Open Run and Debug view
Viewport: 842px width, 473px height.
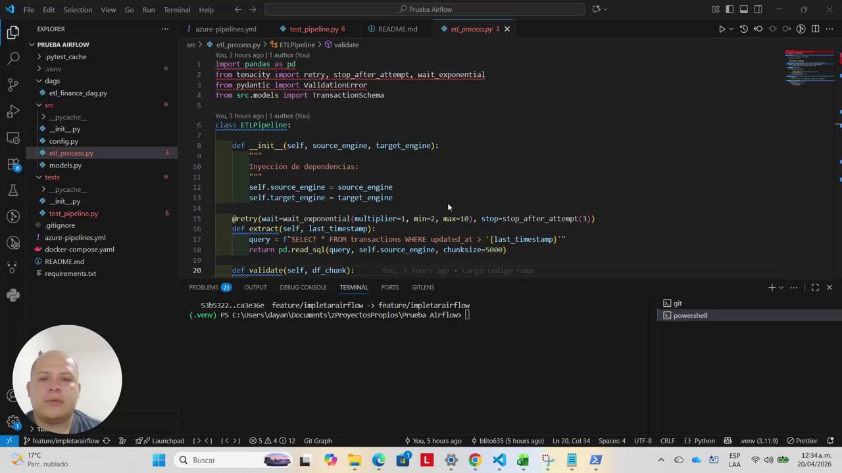(13, 111)
